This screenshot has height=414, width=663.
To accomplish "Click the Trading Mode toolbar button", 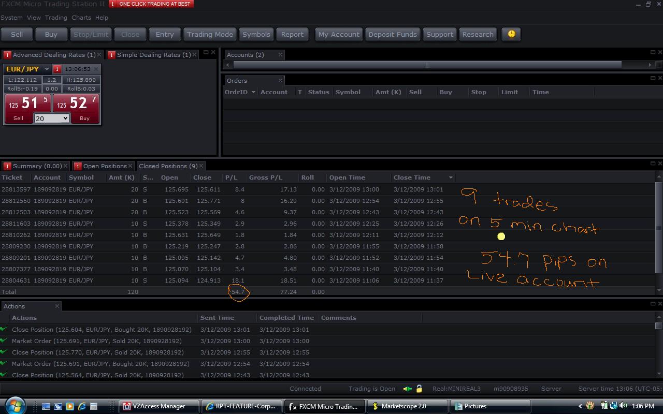I will 210,34.
